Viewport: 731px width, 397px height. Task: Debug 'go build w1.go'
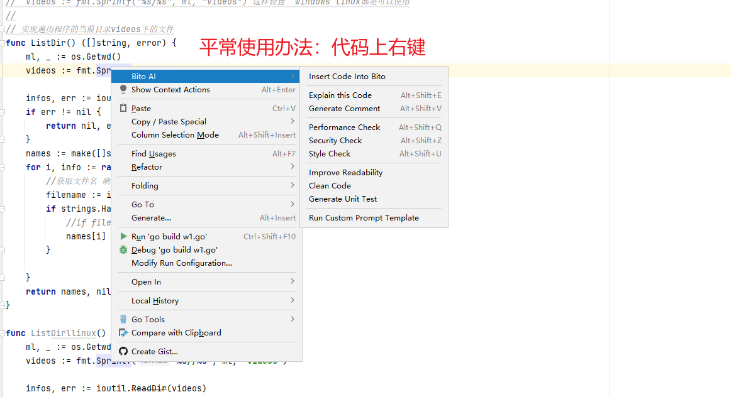(206, 249)
